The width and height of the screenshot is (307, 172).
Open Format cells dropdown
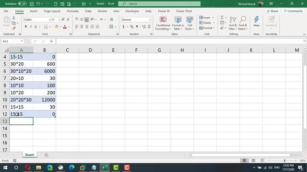point(207,28)
